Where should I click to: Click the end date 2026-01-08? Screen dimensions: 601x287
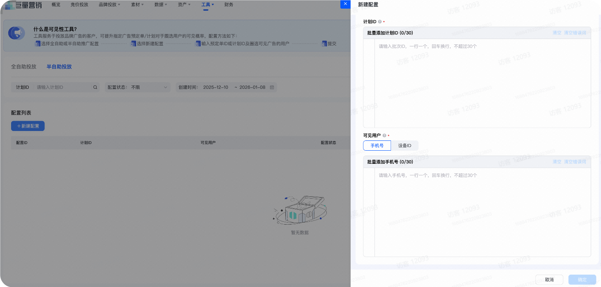[252, 87]
